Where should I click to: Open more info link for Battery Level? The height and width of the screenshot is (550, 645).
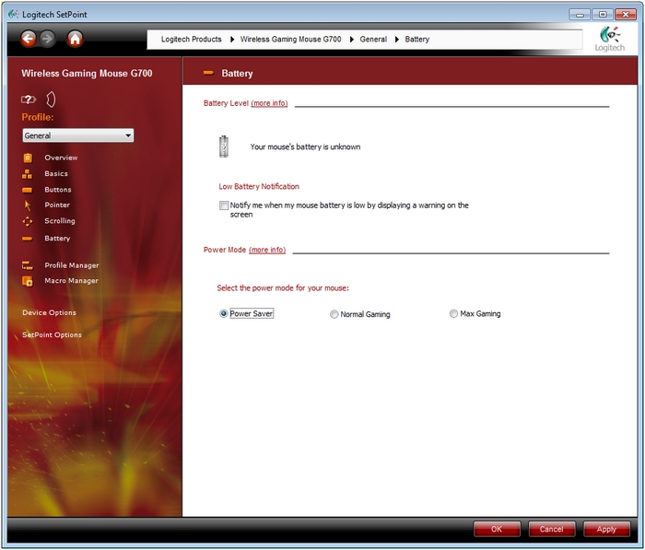[x=269, y=103]
